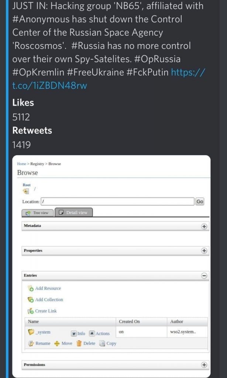Open the t.co link in the tweet
227x378 pixels.
pos(50,86)
